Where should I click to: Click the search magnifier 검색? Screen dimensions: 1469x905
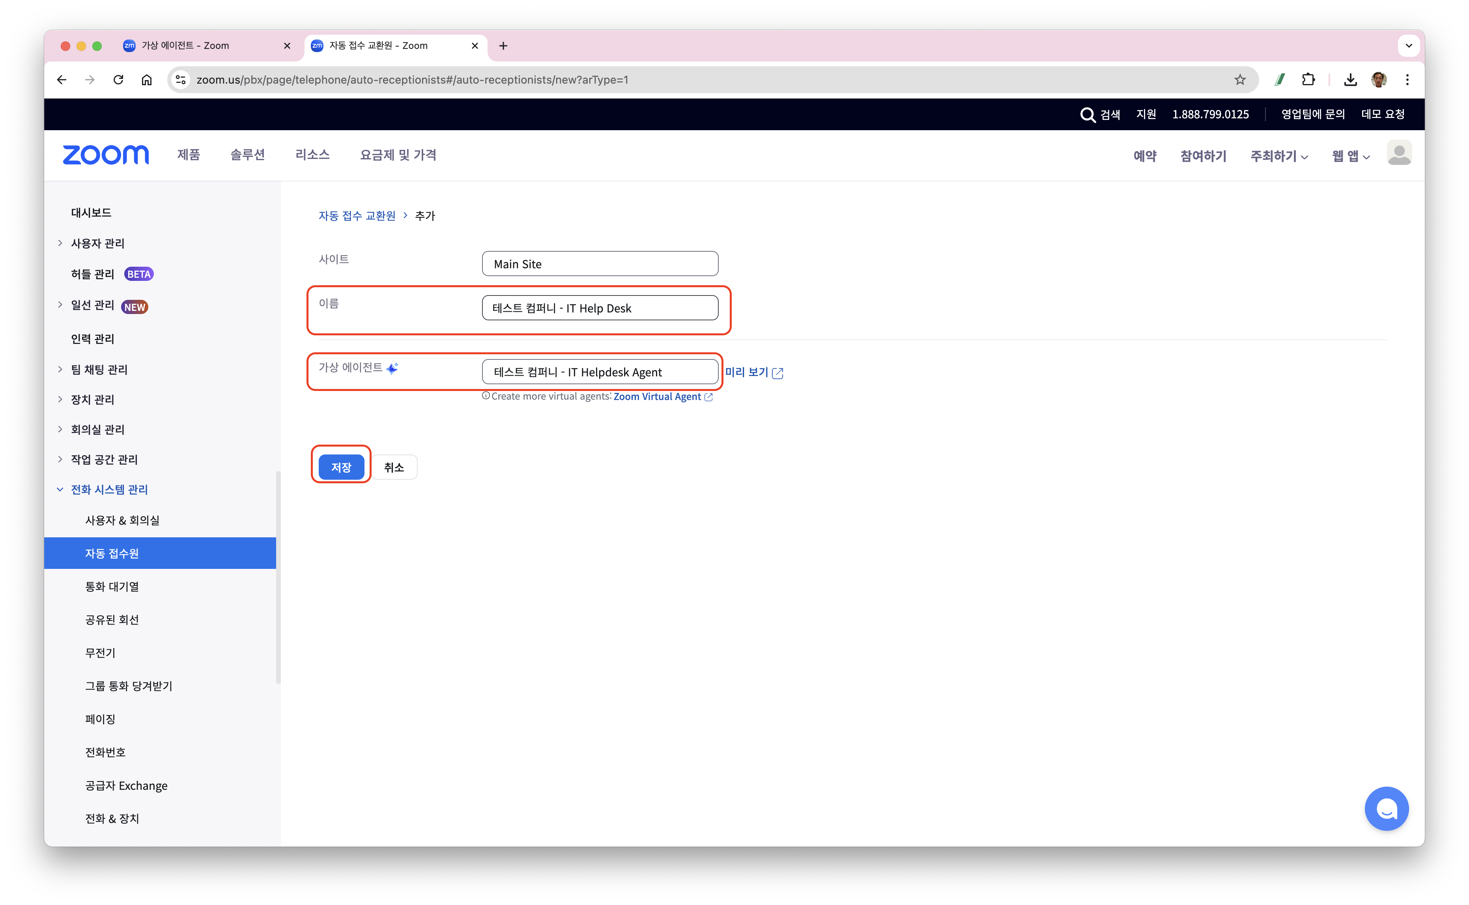coord(1100,114)
